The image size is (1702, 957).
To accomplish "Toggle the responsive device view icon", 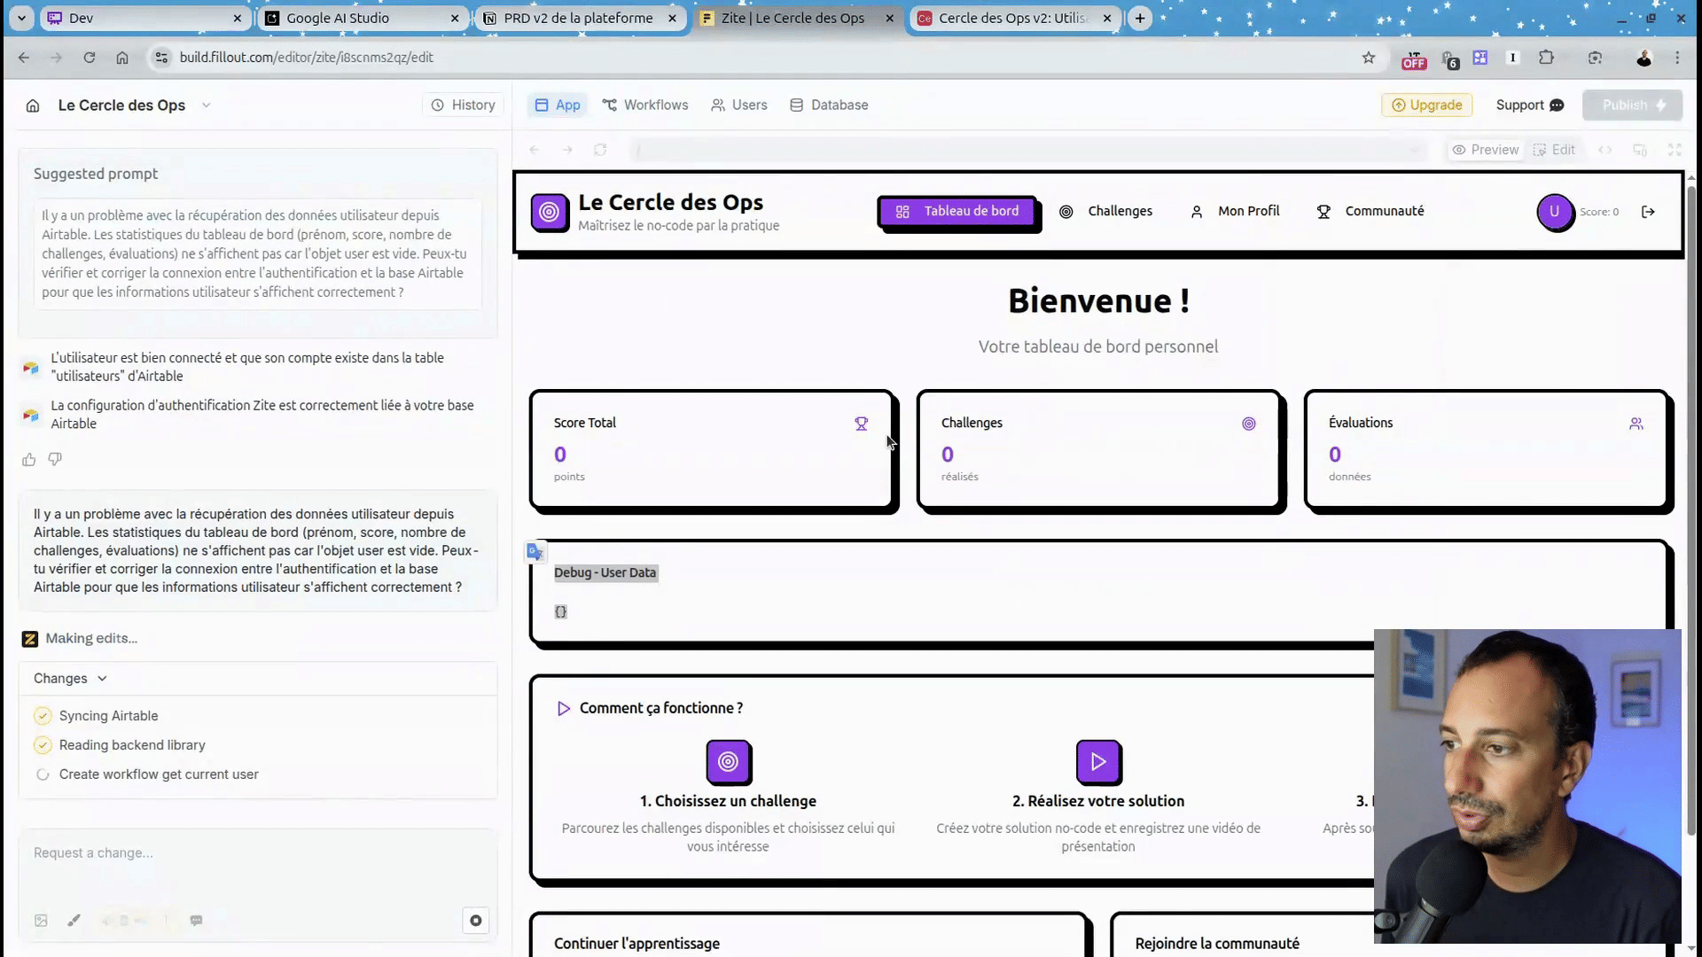I will point(1640,150).
